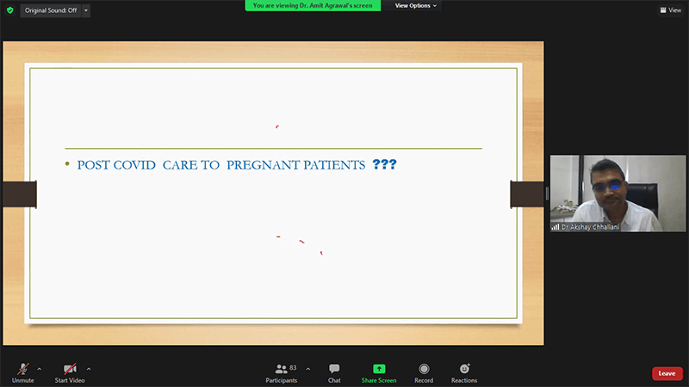The width and height of the screenshot is (689, 387).
Task: Turn on camera with Start Video
Action: [x=70, y=372]
